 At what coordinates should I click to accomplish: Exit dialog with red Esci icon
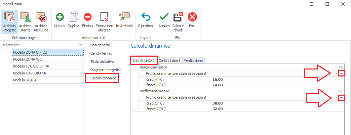pyautogui.click(x=192, y=17)
